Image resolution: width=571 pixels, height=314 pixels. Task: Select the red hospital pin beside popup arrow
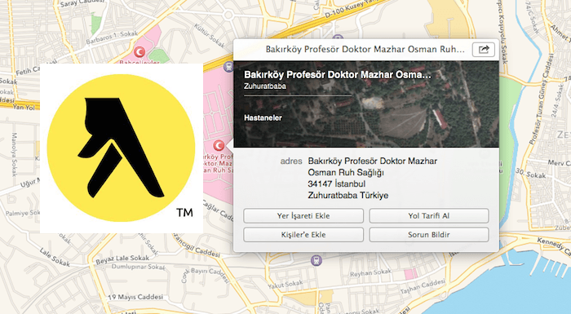(x=219, y=145)
